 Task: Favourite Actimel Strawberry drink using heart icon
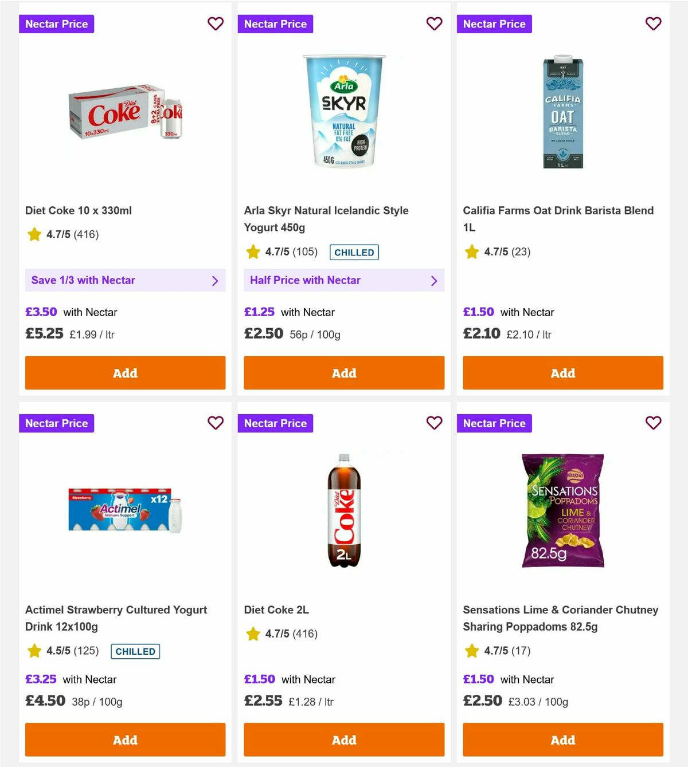click(x=216, y=423)
